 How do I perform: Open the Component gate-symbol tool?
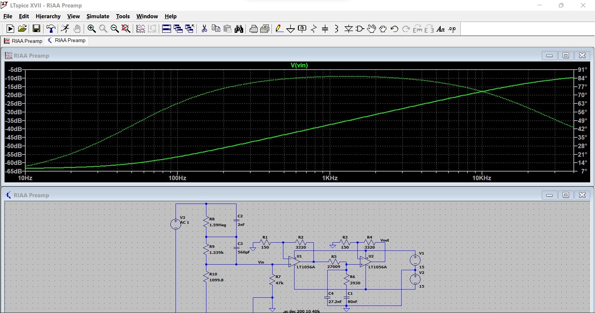click(360, 29)
